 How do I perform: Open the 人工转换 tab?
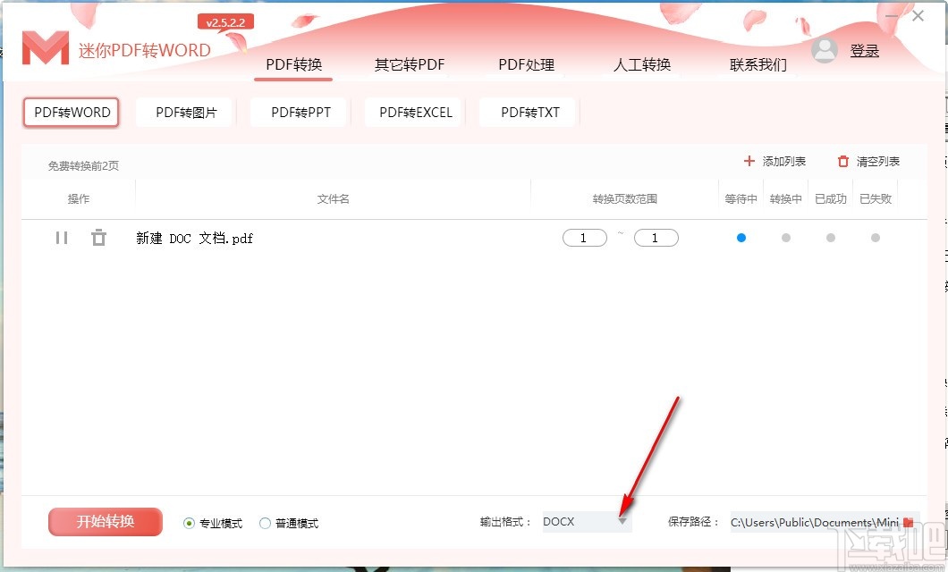(x=642, y=64)
